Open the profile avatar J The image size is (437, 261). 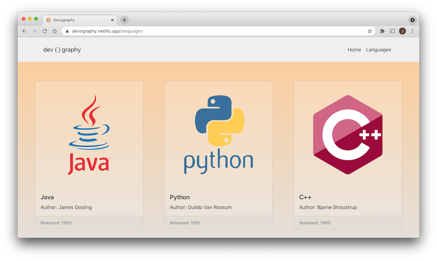pos(402,31)
